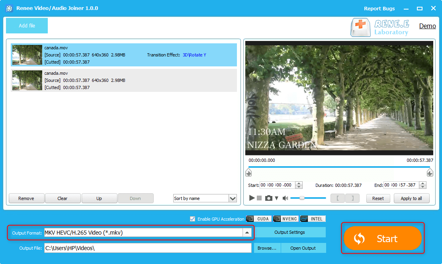Viewport: 442px width, 264px height.
Task: Stop the video playback
Action: (x=259, y=198)
